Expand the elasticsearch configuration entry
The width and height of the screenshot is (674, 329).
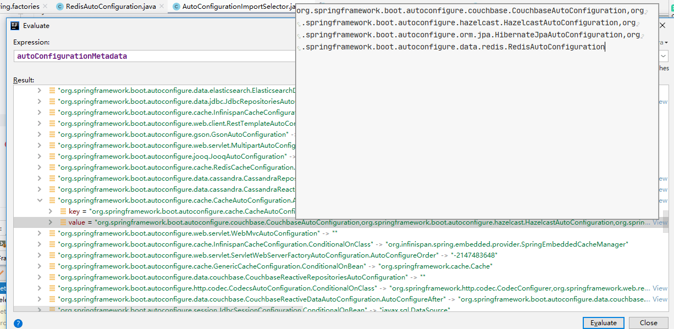(40, 91)
